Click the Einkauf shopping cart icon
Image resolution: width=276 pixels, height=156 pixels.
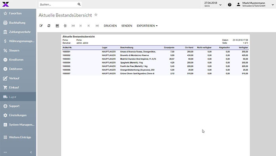click(5, 87)
